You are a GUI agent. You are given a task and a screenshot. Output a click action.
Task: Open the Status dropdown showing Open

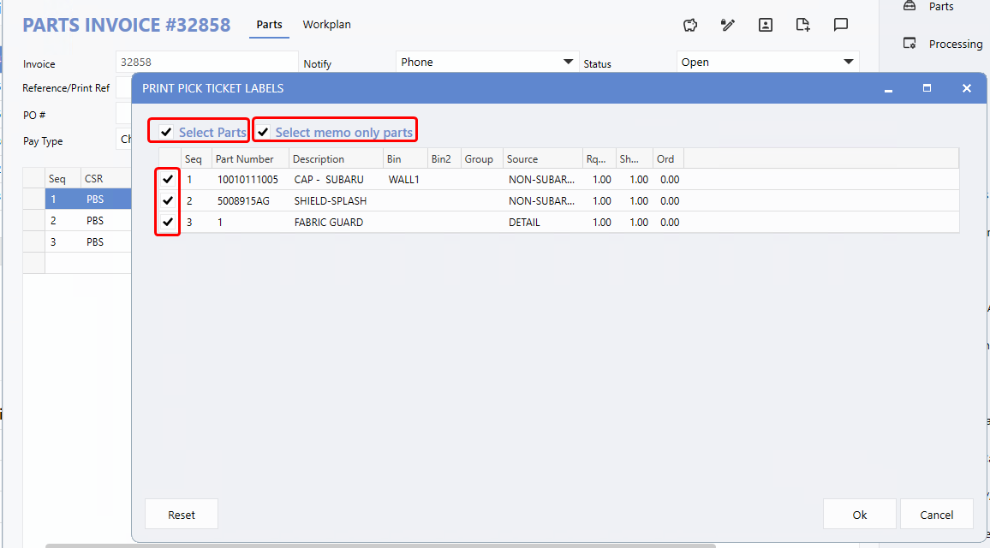848,62
